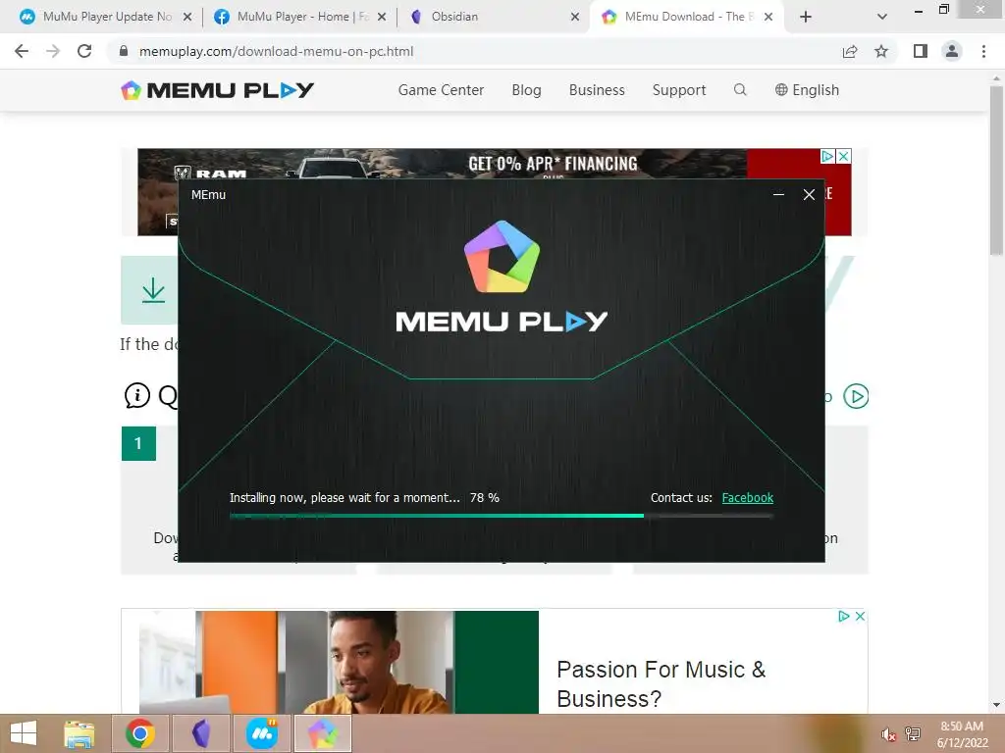Click the Passion For Music ad text
Viewport: 1005px width, 753px height.
point(661,683)
